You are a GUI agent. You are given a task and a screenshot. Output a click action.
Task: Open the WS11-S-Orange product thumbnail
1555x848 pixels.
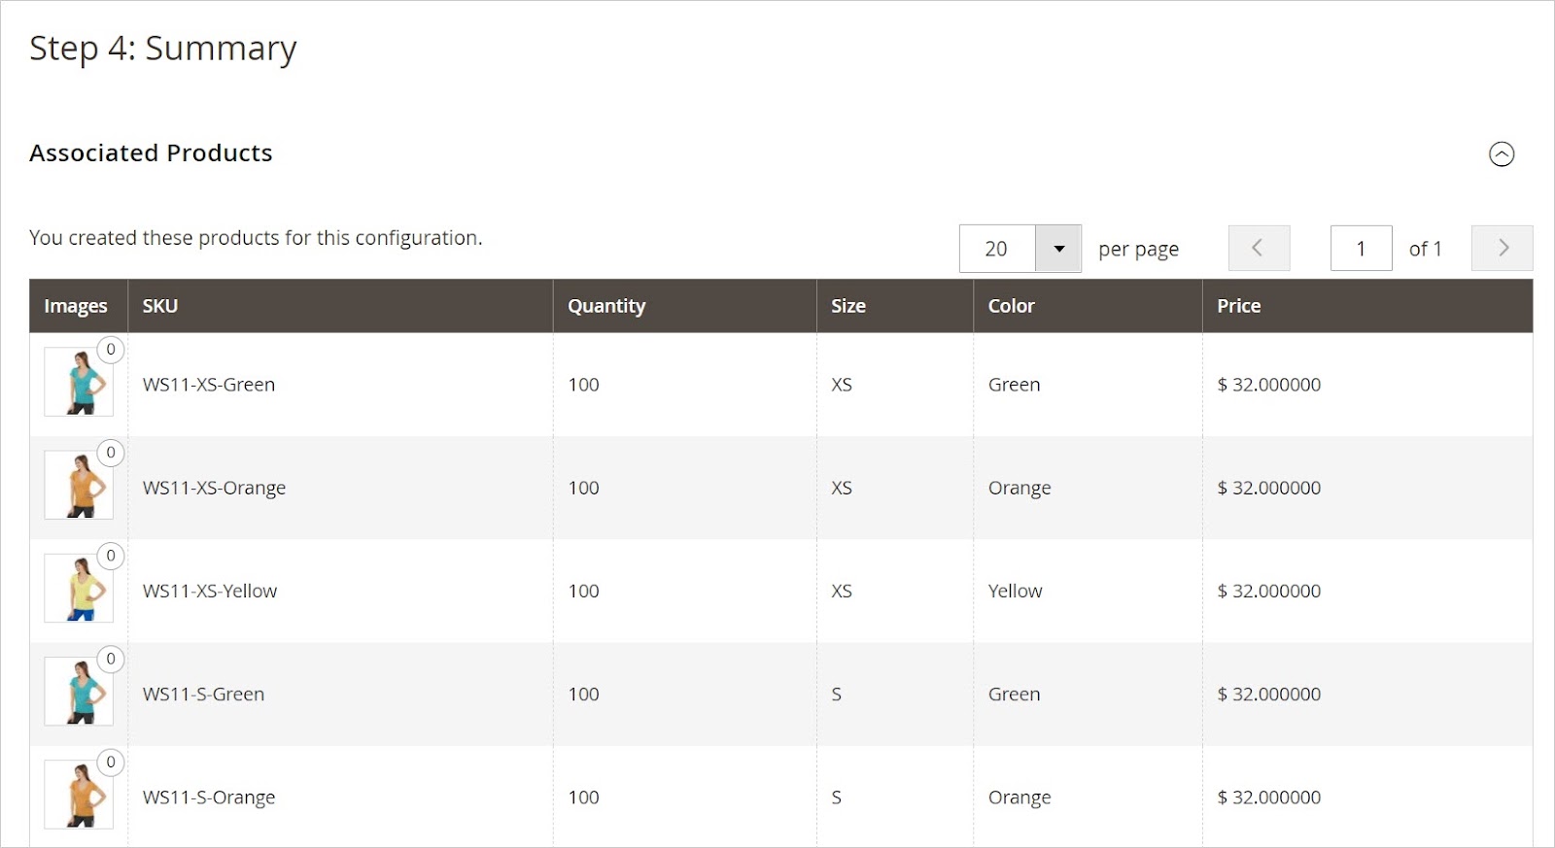point(79,795)
